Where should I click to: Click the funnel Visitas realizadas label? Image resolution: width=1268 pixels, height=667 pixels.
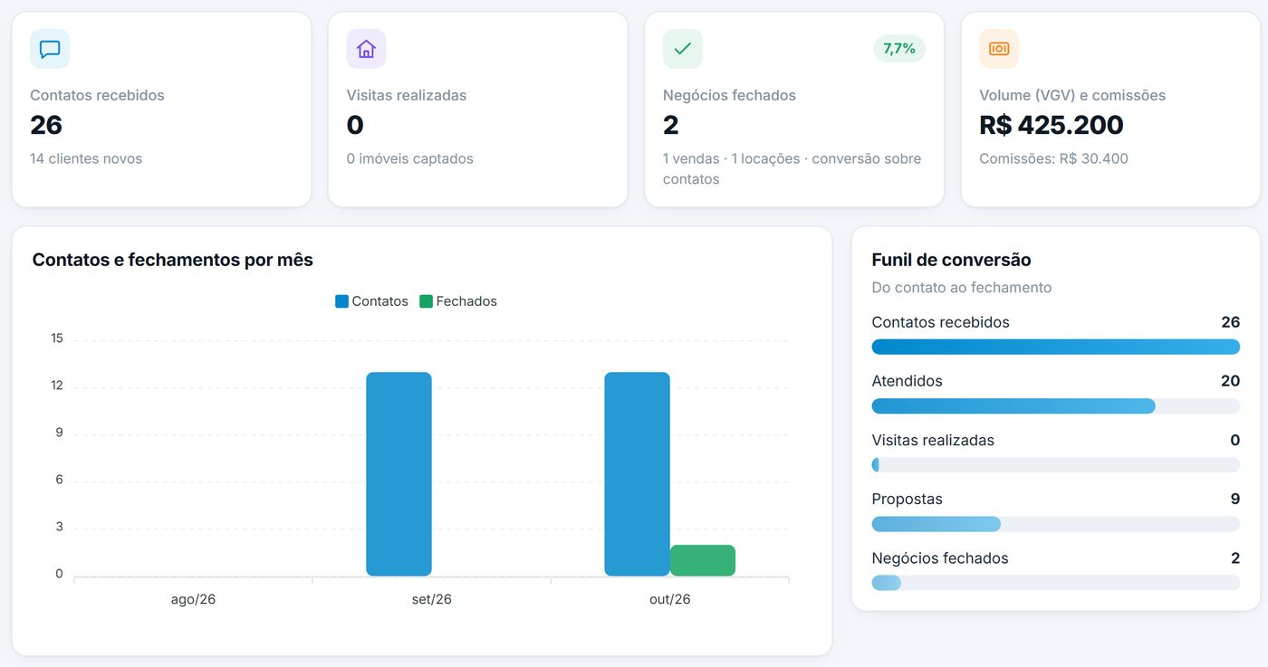pos(933,440)
